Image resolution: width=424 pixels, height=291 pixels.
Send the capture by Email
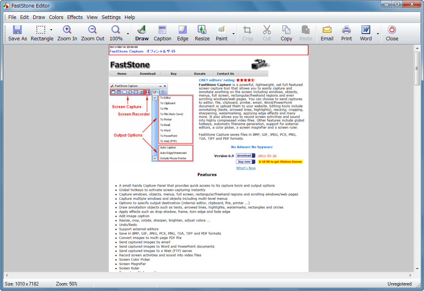[327, 33]
